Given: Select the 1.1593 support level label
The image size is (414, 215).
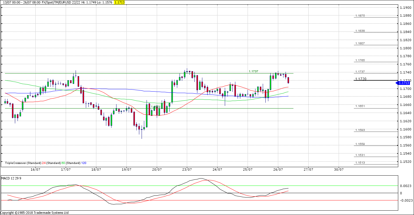Looking at the screenshot, I should (x=360, y=130).
